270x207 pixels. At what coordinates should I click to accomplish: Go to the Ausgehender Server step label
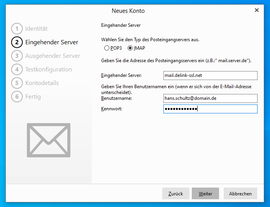coord(53,56)
